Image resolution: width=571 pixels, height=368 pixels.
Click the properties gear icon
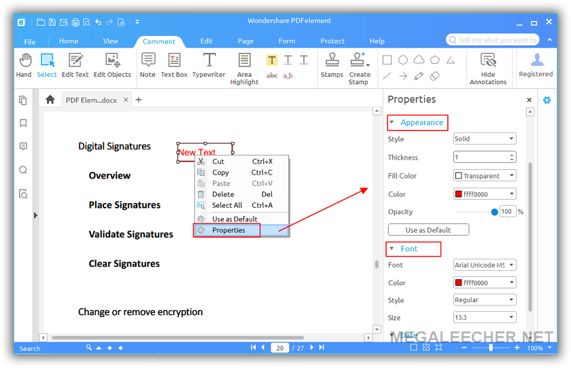[x=547, y=100]
